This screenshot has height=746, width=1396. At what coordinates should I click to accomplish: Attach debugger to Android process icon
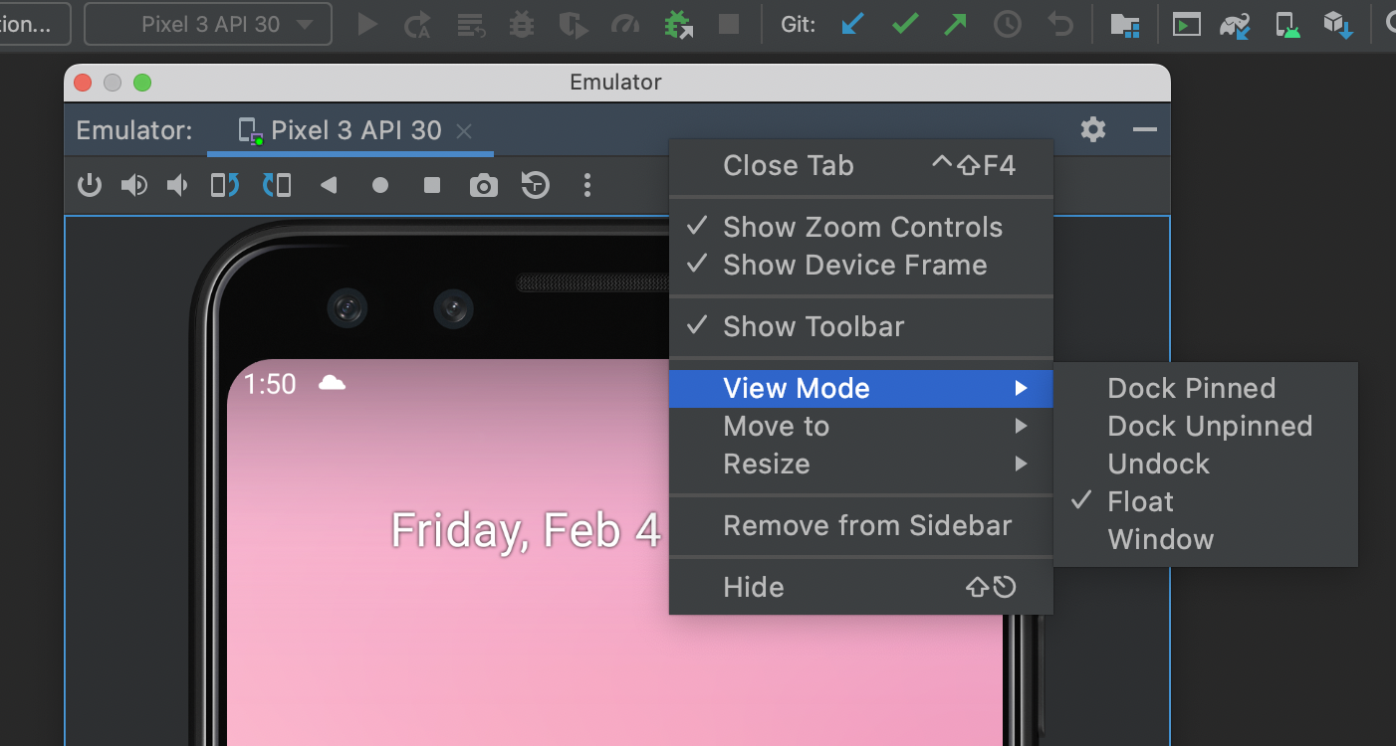678,24
